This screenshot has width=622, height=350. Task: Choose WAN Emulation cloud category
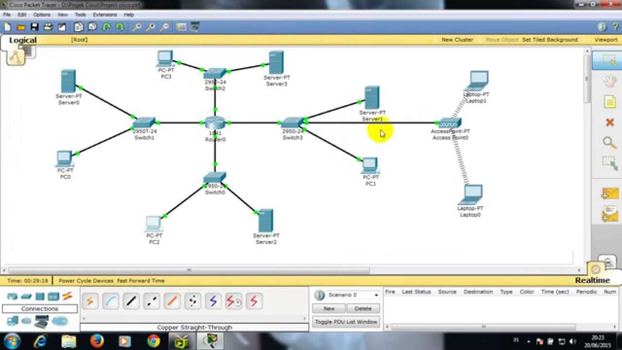pos(27,321)
